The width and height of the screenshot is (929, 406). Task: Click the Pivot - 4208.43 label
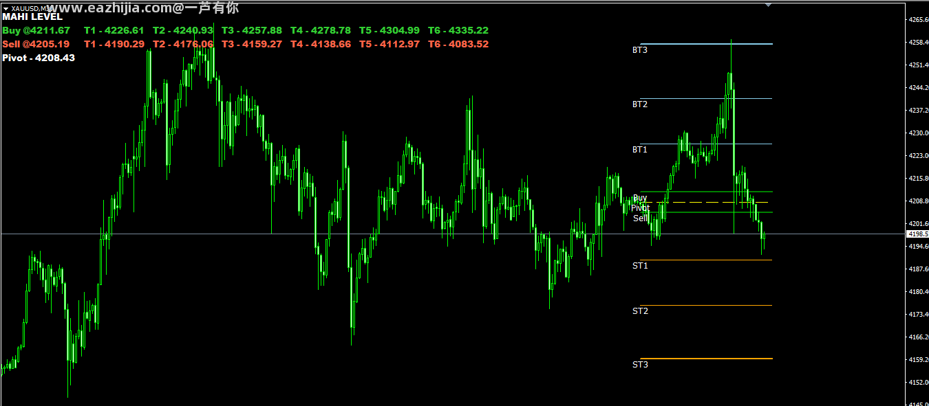[x=39, y=58]
